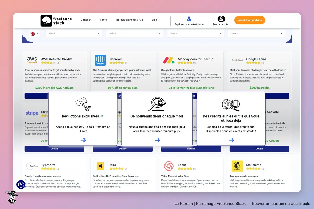Click the Freelance Stack whale logo
This screenshot has width=314, height=209.
point(46,21)
